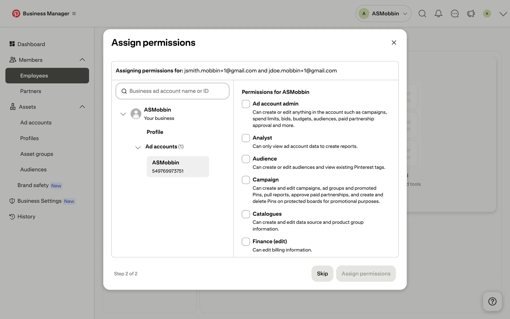Go to Partners in the sidebar
This screenshot has width=510, height=319.
pyautogui.click(x=31, y=91)
